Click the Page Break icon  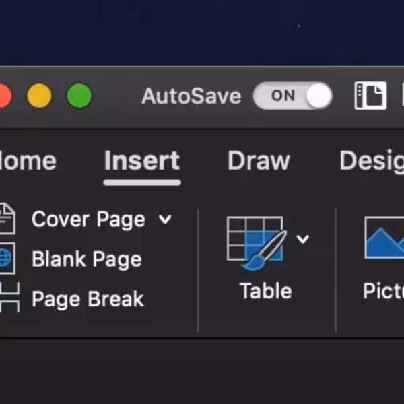pos(9,298)
